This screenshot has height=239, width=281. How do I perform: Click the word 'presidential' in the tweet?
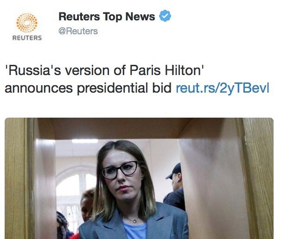(x=112, y=88)
